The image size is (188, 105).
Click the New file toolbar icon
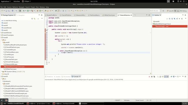click(x=2, y=11)
